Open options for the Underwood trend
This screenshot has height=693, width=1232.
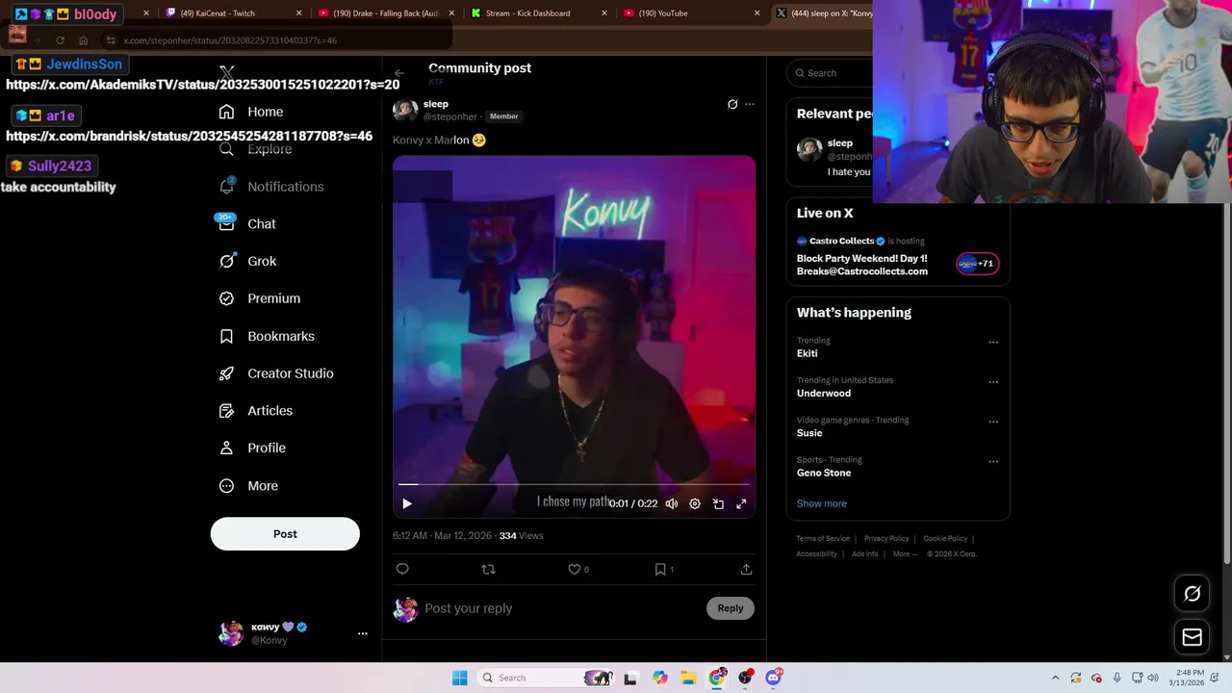(993, 382)
